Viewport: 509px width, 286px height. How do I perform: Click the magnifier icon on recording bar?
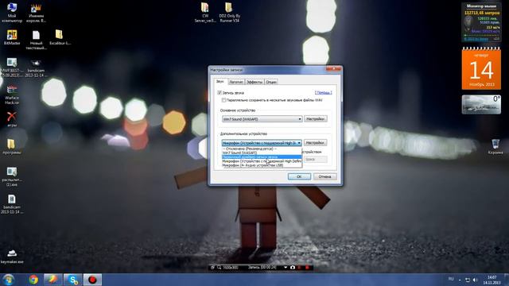220,268
